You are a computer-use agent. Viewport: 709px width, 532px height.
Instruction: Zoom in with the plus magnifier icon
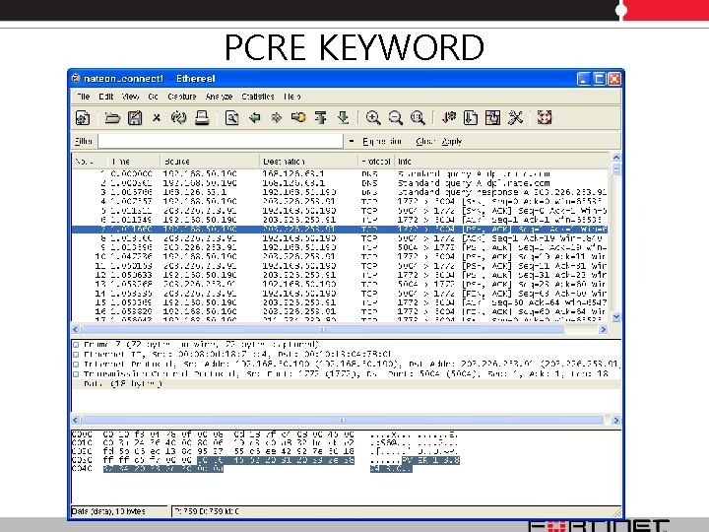[x=373, y=118]
